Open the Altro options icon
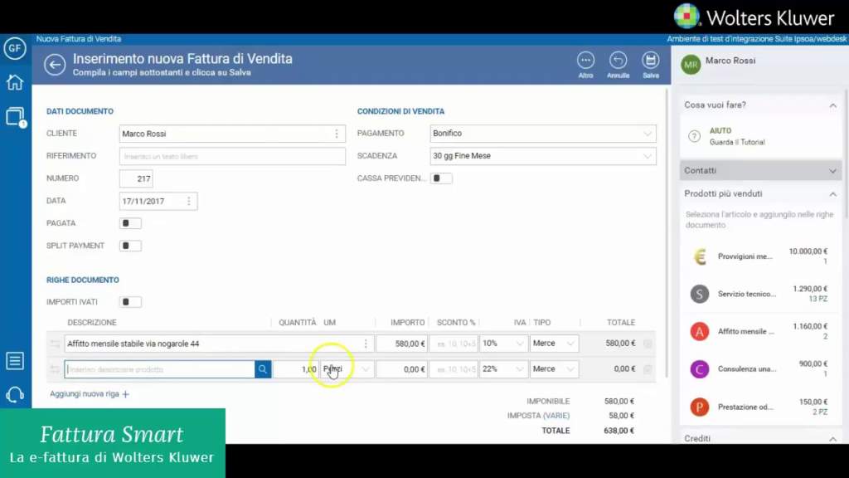 pos(585,61)
